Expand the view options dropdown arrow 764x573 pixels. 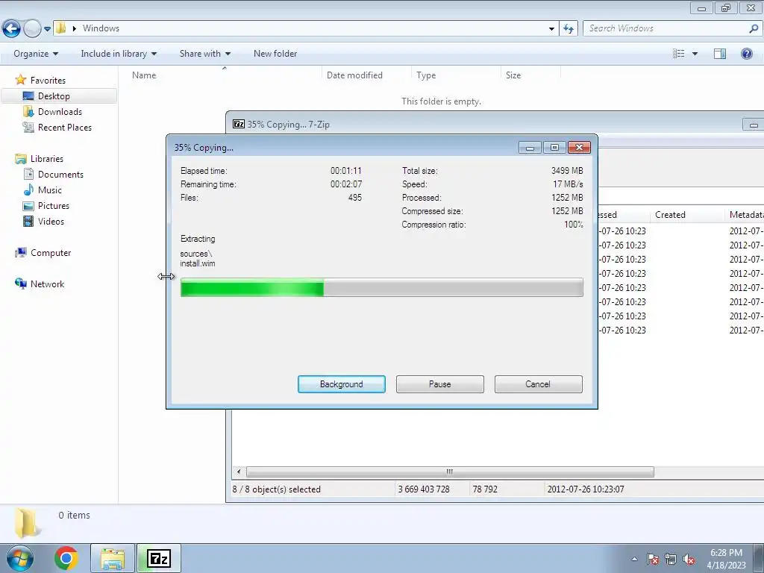[x=695, y=54]
